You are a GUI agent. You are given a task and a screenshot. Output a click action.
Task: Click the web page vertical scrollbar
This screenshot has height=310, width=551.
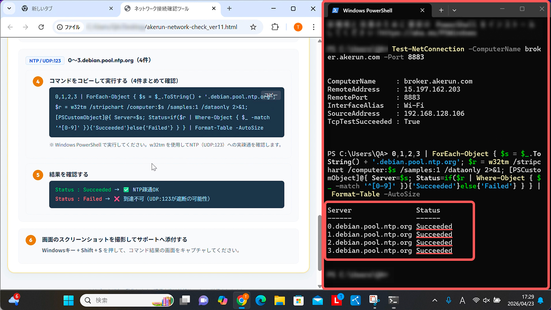click(x=320, y=243)
